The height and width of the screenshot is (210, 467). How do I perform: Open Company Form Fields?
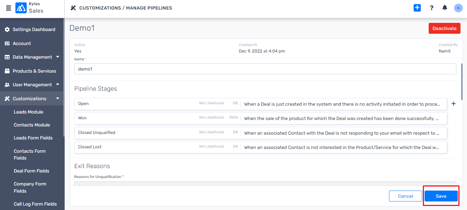(x=30, y=187)
